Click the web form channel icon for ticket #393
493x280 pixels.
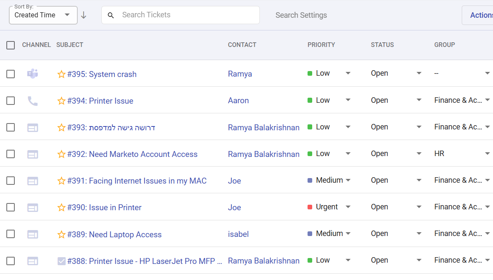[33, 127]
